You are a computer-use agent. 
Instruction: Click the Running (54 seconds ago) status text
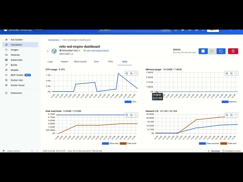(x=185, y=52)
